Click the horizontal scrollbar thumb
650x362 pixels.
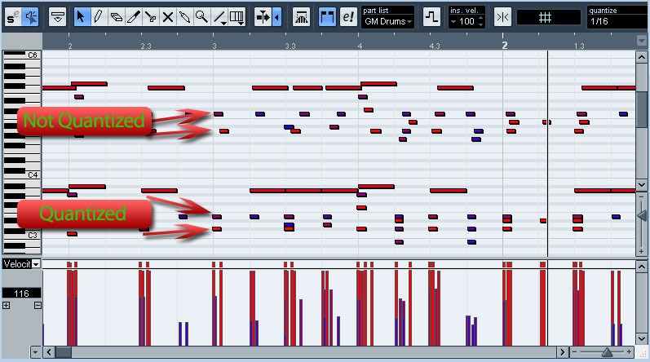[64, 352]
